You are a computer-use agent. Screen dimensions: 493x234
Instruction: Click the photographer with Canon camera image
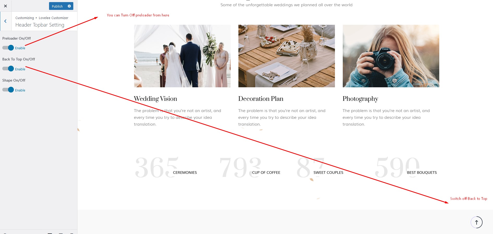391,56
